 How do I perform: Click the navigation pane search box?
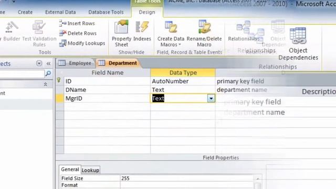tap(22, 74)
